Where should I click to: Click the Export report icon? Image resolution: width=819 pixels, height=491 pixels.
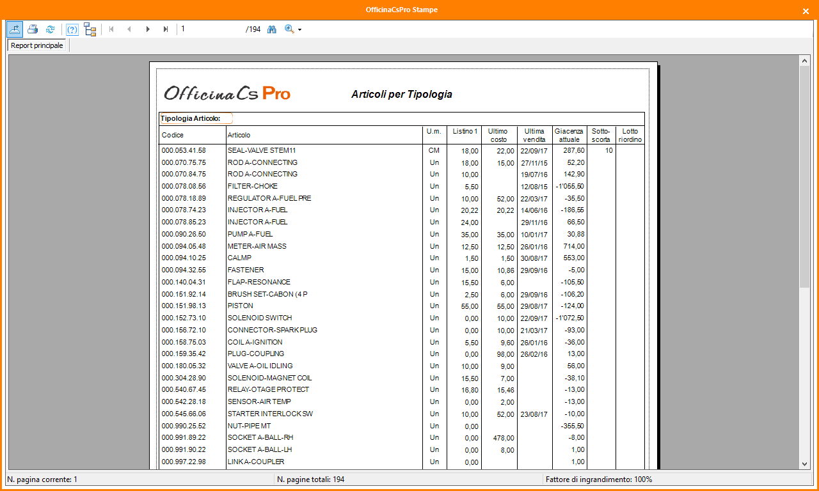[15, 29]
